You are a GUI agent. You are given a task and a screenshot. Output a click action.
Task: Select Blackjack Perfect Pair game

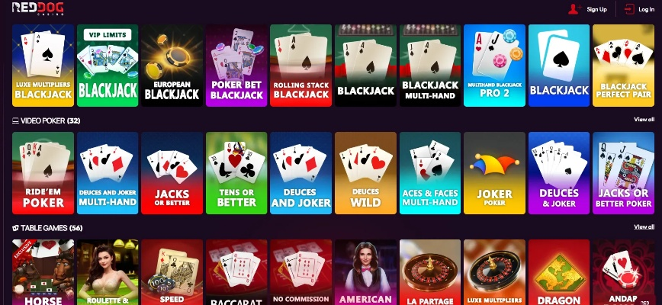623,66
